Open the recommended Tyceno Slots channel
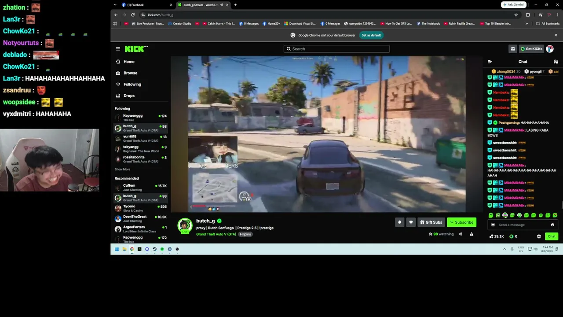This screenshot has width=563, height=317. [x=141, y=208]
